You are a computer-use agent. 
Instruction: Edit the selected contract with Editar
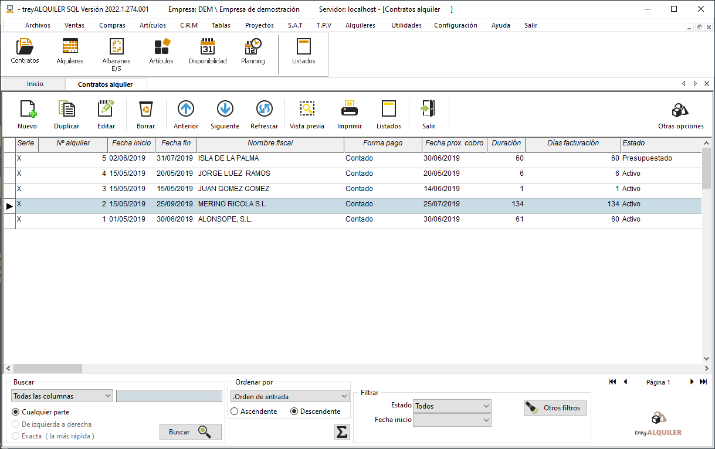(106, 115)
